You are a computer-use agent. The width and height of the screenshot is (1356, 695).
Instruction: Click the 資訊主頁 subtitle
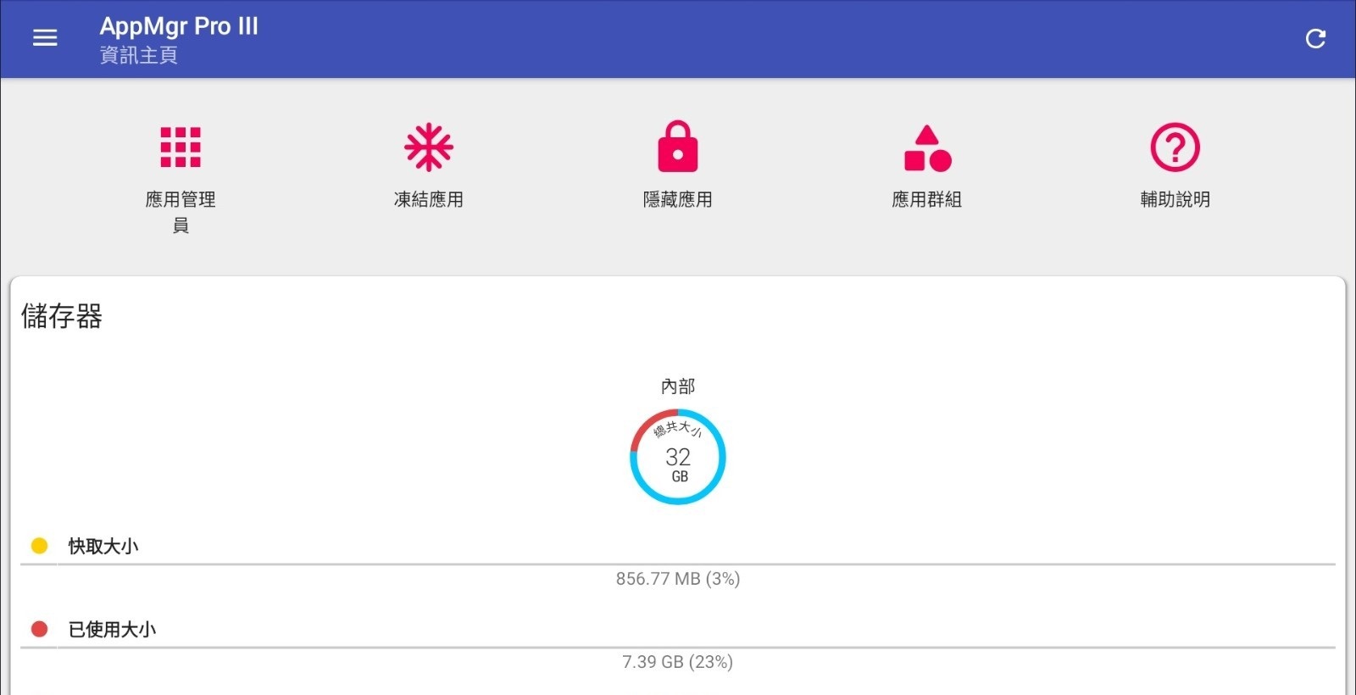click(x=138, y=56)
